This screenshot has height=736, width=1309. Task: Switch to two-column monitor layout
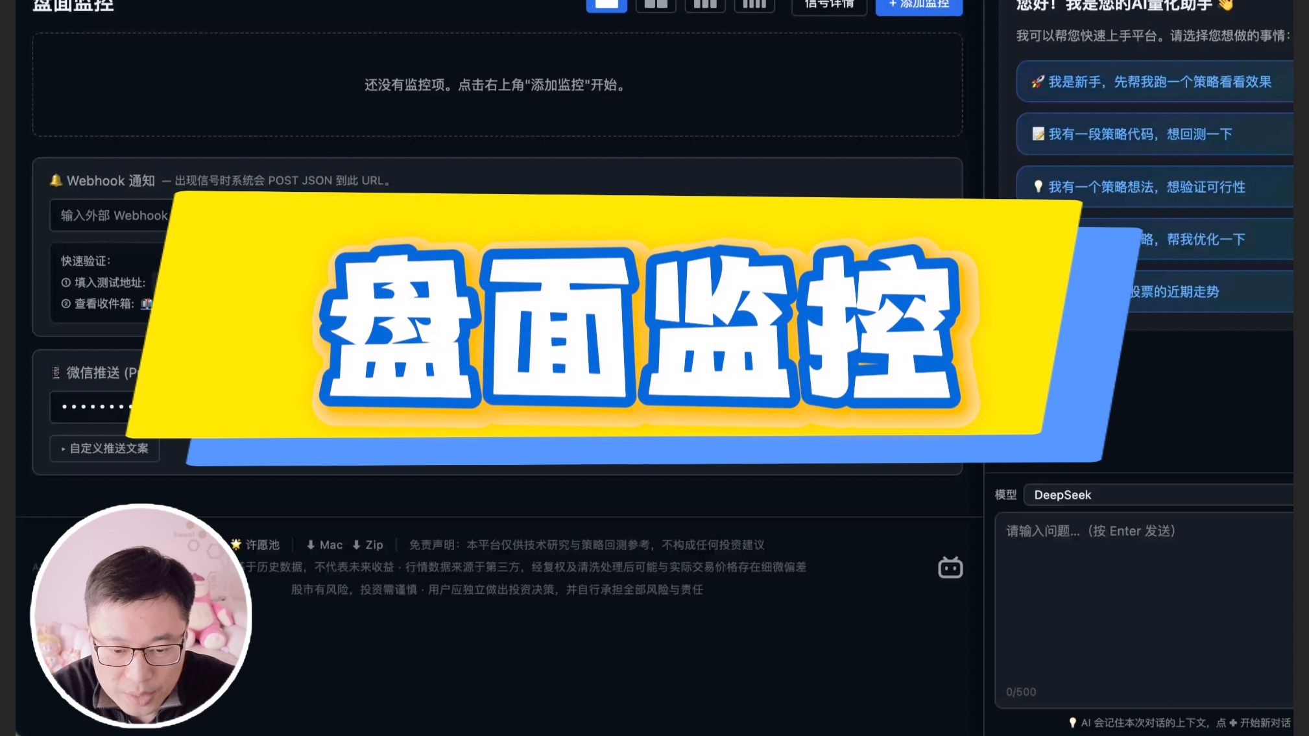coord(656,5)
